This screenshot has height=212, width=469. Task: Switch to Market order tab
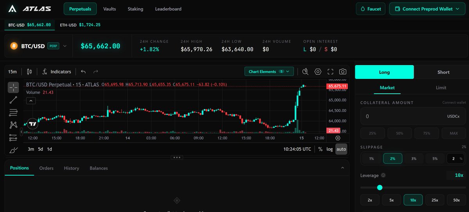tap(387, 88)
